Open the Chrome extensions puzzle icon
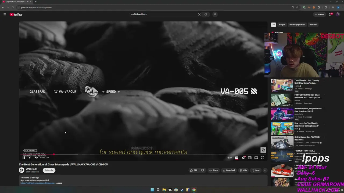This screenshot has height=193, width=344. [x=319, y=8]
